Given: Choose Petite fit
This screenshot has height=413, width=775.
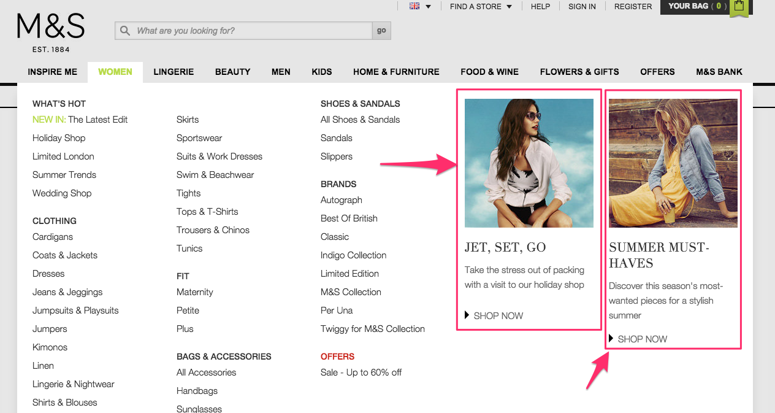Looking at the screenshot, I should (x=188, y=311).
